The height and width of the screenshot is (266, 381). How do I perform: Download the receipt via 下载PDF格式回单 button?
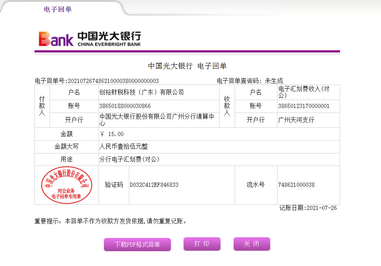[x=137, y=244]
